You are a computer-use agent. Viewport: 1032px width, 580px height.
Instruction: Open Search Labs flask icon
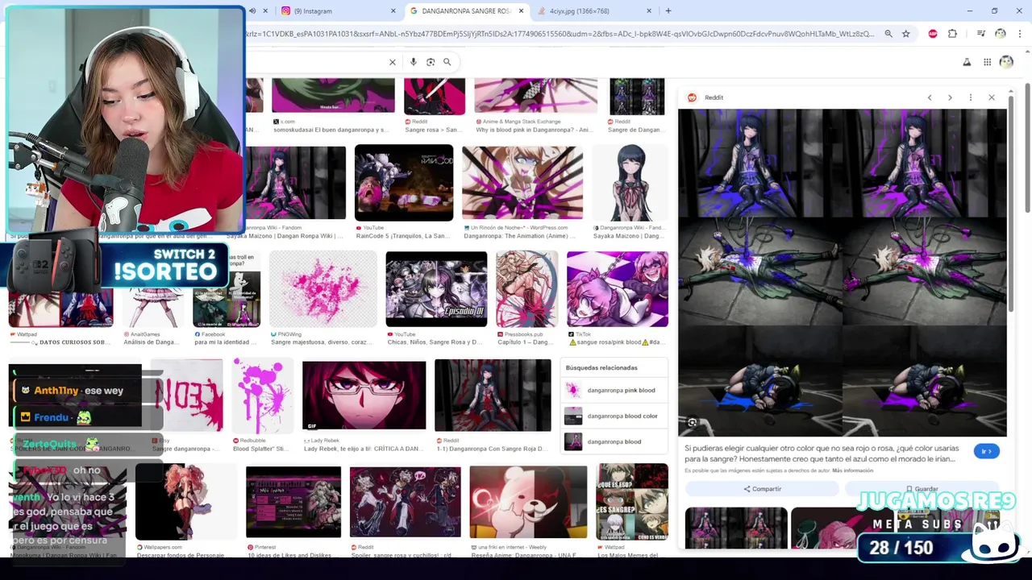(x=967, y=62)
